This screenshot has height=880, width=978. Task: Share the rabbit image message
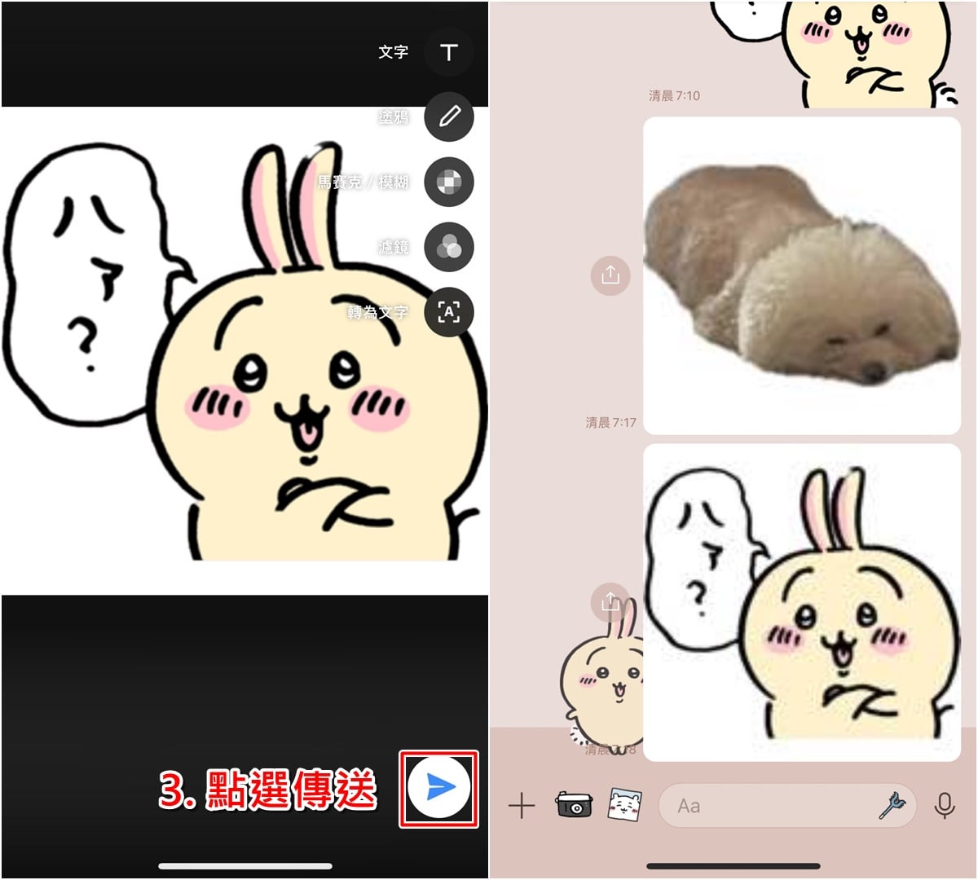click(610, 602)
